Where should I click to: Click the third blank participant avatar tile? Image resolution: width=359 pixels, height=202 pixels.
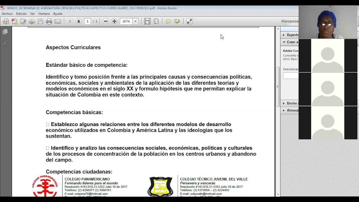click(328, 123)
